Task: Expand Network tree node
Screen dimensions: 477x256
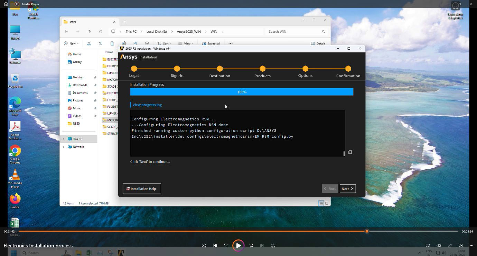Action: coord(64,147)
